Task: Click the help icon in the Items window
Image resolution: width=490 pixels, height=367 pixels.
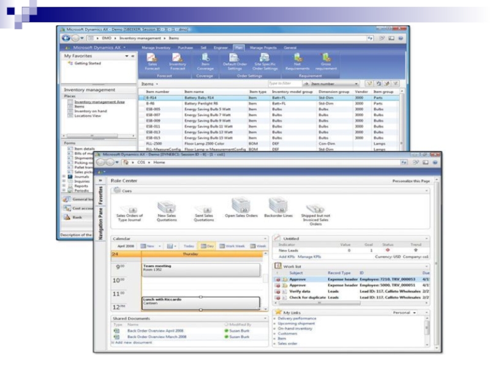Action: [x=401, y=38]
